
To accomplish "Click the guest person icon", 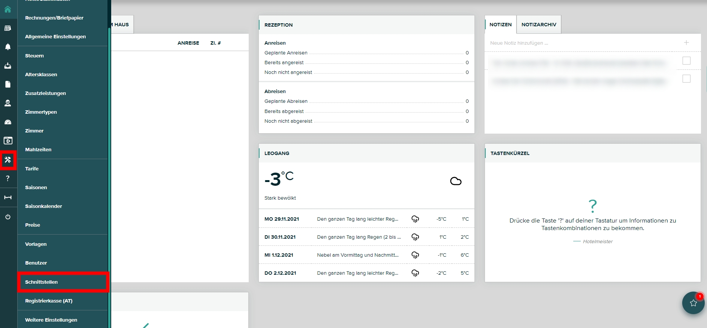I will (x=8, y=103).
